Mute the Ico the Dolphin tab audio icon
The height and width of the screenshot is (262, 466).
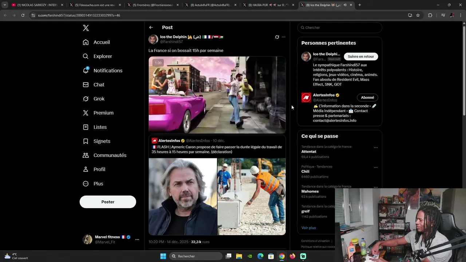[x=345, y=5]
